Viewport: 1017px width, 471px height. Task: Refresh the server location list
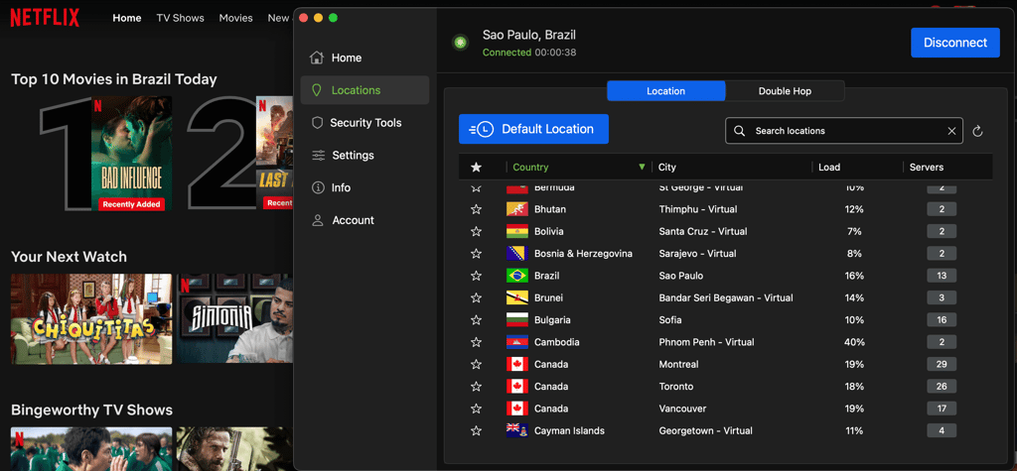coord(978,132)
